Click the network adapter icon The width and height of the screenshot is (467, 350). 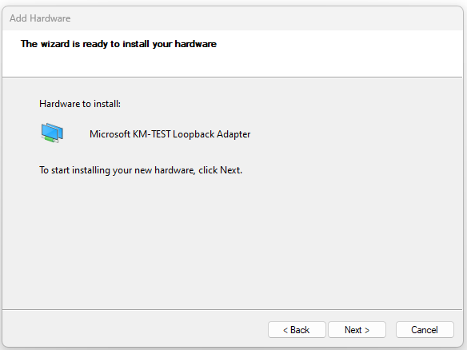52,133
